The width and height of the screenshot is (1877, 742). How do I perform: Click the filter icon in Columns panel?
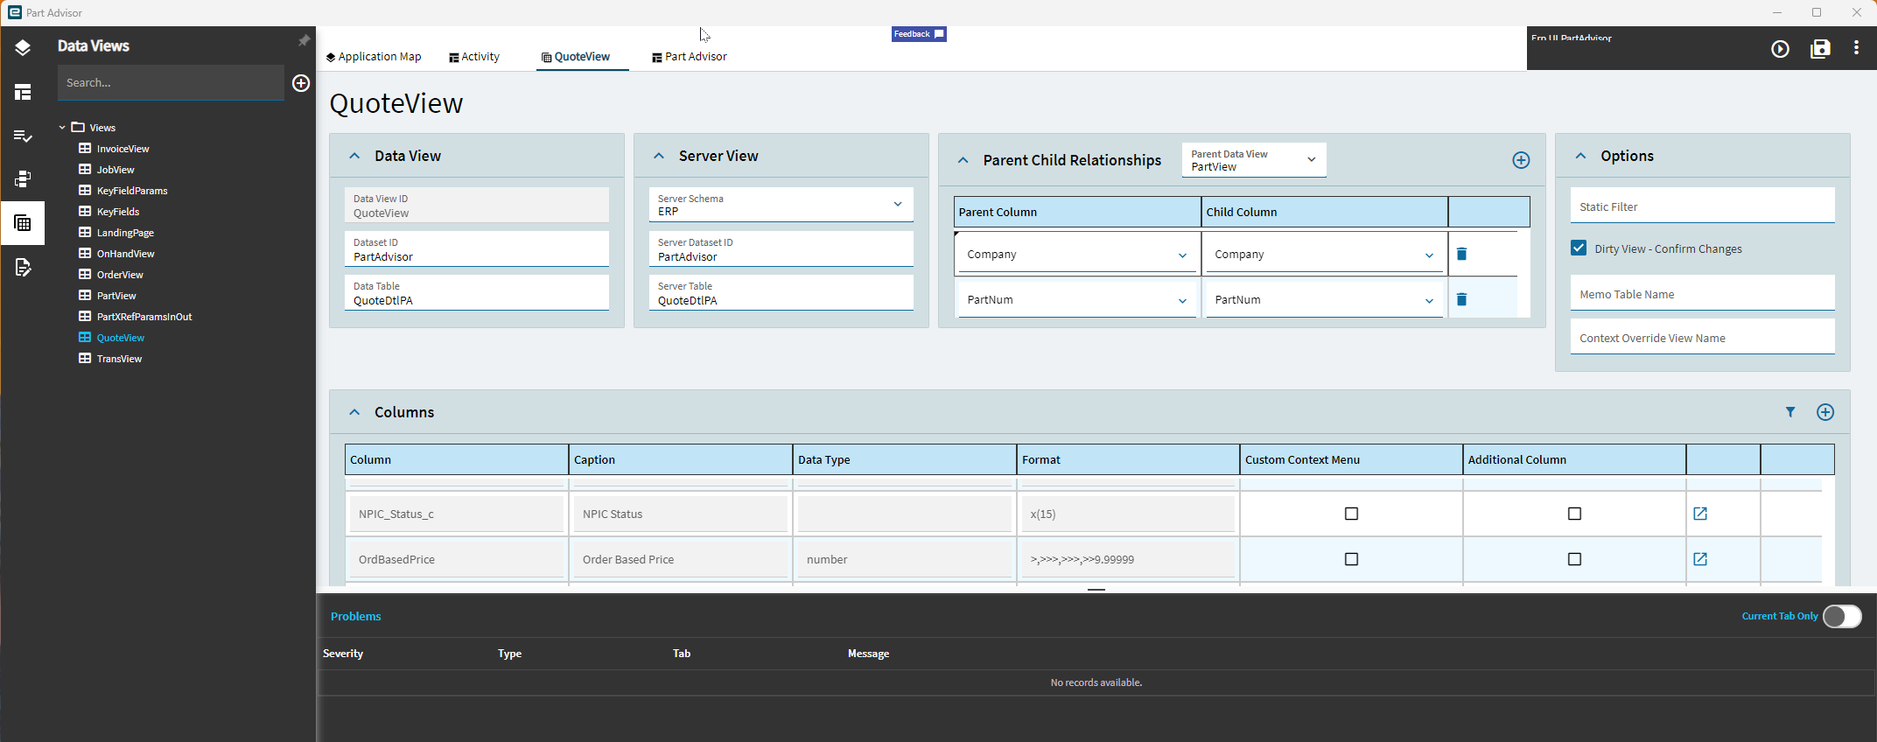coord(1790,412)
